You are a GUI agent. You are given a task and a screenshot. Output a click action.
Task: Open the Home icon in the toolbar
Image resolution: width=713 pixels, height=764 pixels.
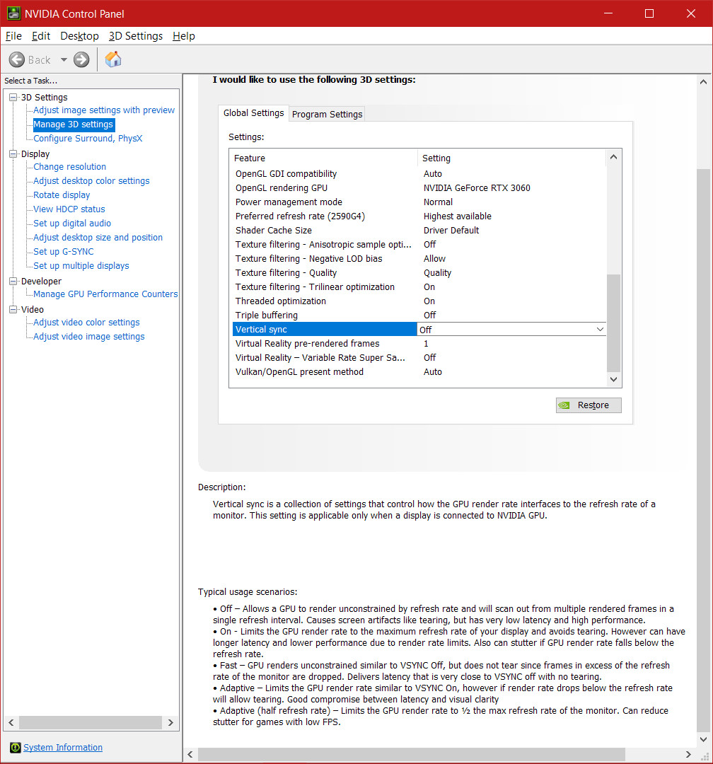(x=113, y=59)
